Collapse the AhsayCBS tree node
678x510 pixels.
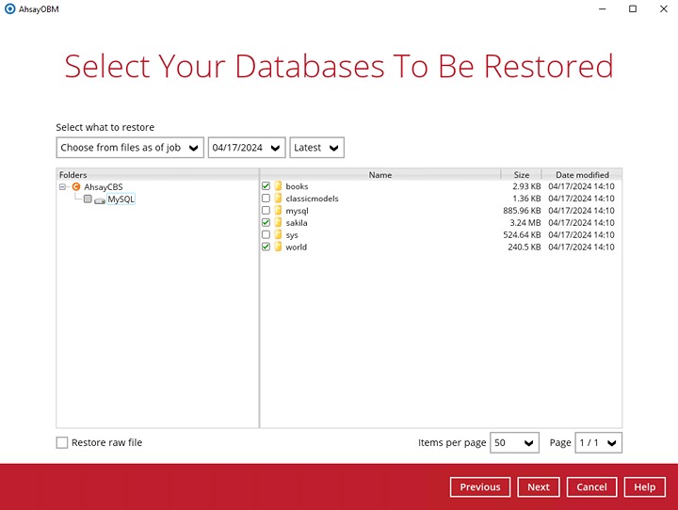pyautogui.click(x=63, y=187)
